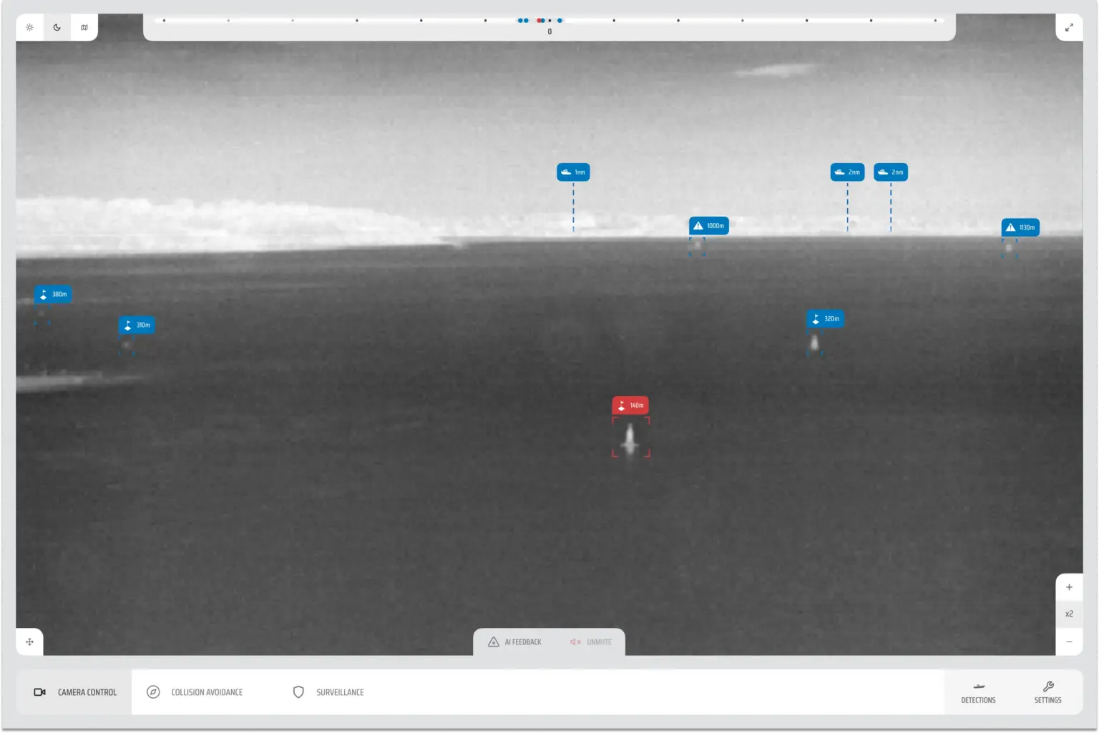Viewport: 1099px width, 733px height.
Task: Click the red dot on heading bar
Action: tap(539, 21)
